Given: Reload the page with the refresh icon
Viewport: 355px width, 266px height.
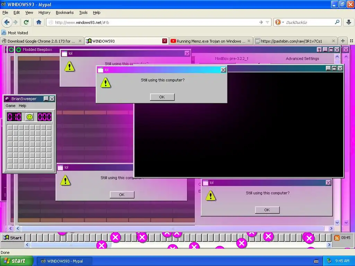Looking at the screenshot, I should click(26, 22).
